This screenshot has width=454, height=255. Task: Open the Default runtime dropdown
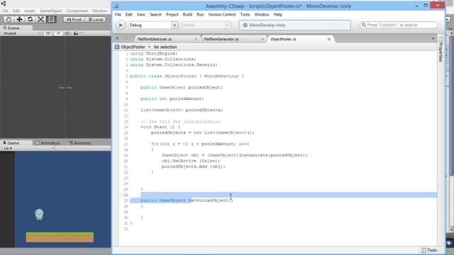click(x=206, y=25)
